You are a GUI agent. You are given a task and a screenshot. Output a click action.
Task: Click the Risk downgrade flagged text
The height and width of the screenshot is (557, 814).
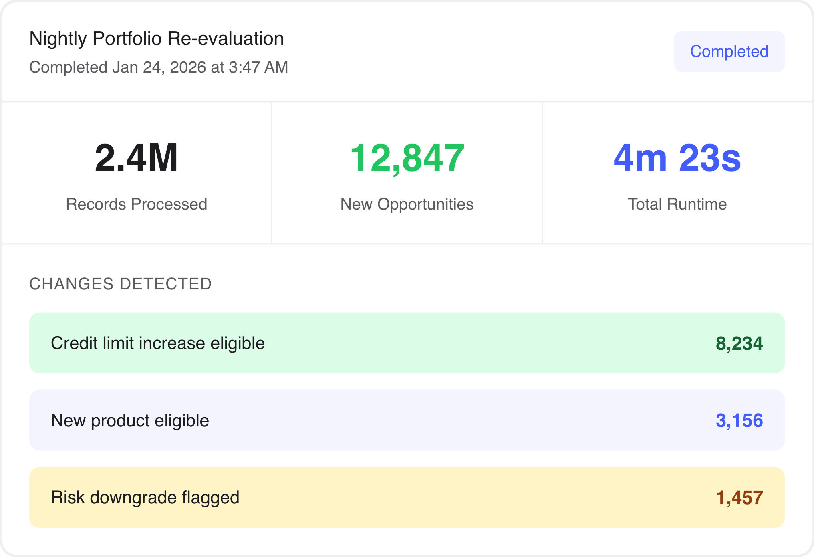point(145,498)
